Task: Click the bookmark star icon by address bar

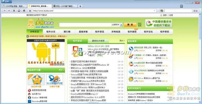Action: coord(30,11)
